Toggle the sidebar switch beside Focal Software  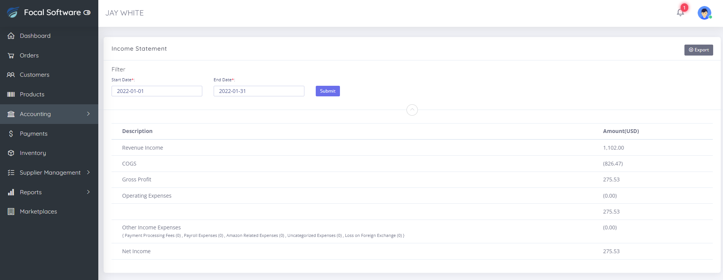click(x=87, y=13)
